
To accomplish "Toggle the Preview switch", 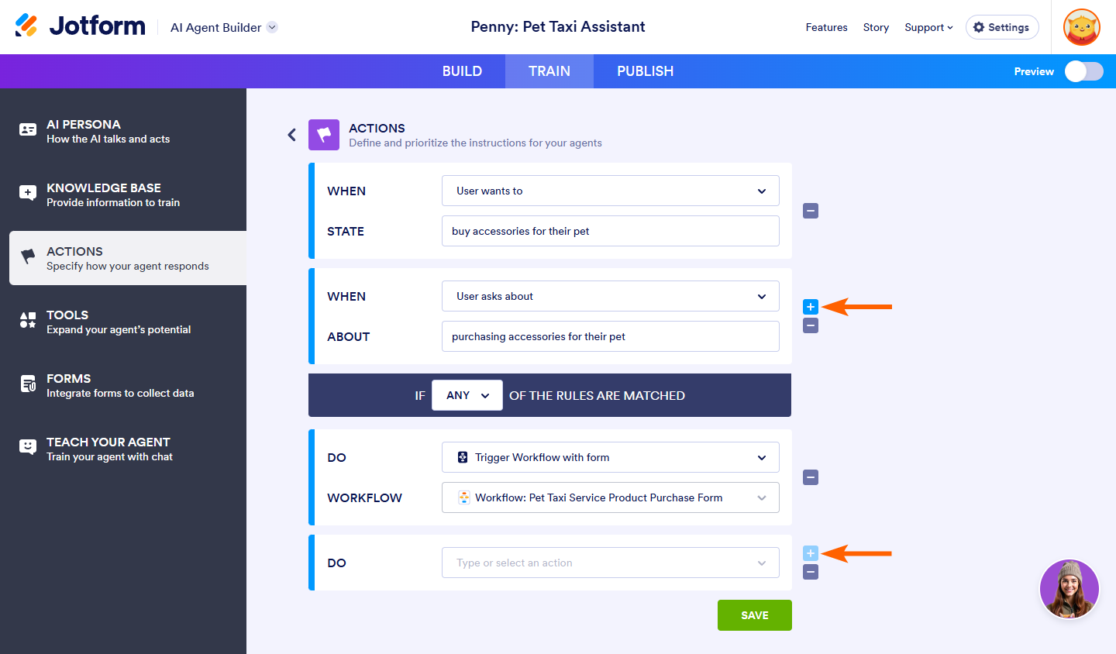I will [x=1083, y=71].
